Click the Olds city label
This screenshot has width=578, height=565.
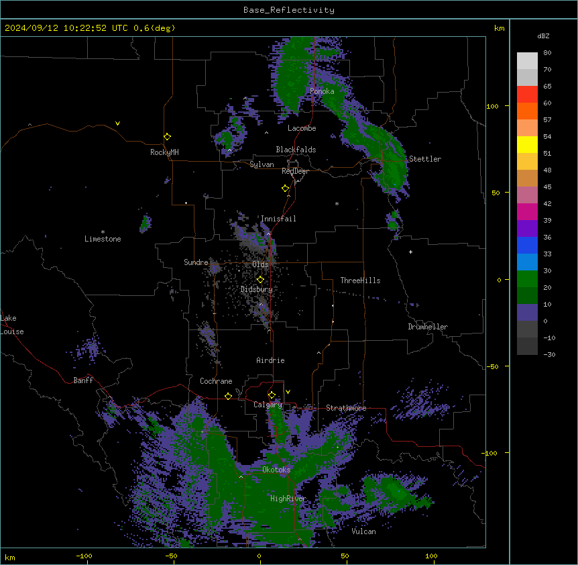pos(260,264)
